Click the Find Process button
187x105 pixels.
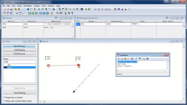(x=20, y=54)
